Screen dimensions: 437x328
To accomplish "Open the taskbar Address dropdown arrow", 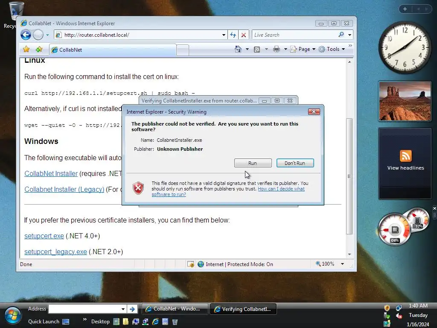I will (123, 309).
